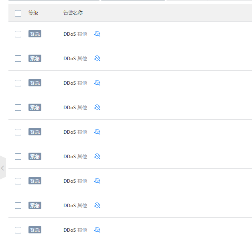Open the analysis icon on the fourth alert
252x237 pixels.
coord(97,107)
